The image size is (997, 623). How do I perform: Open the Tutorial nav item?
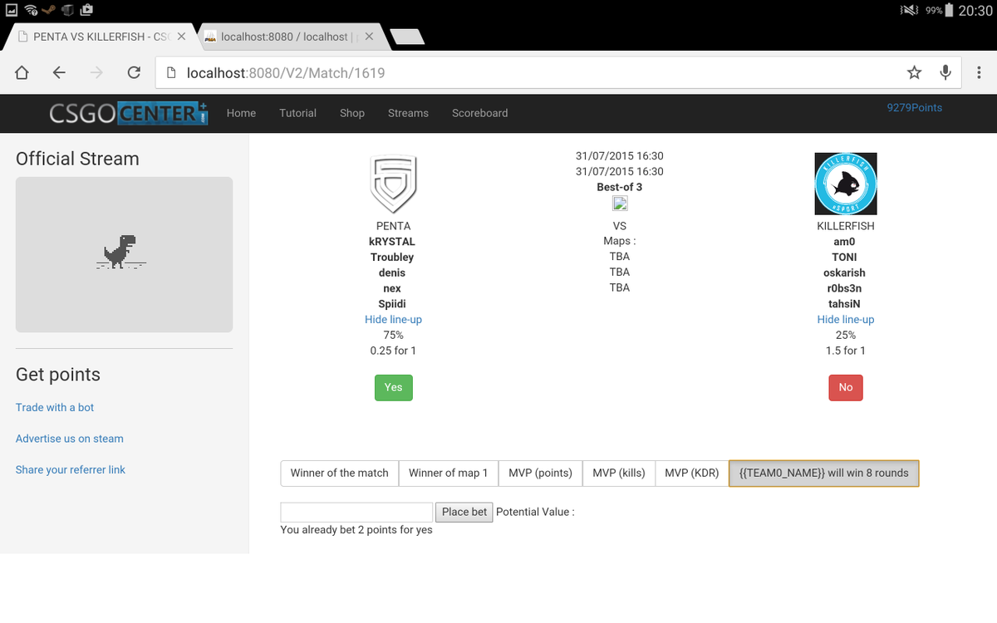[x=297, y=113]
